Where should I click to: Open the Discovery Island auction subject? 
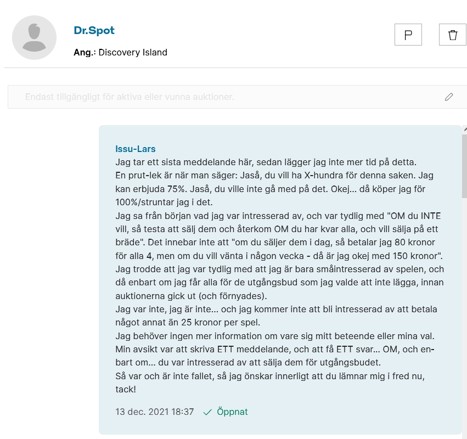pos(133,53)
